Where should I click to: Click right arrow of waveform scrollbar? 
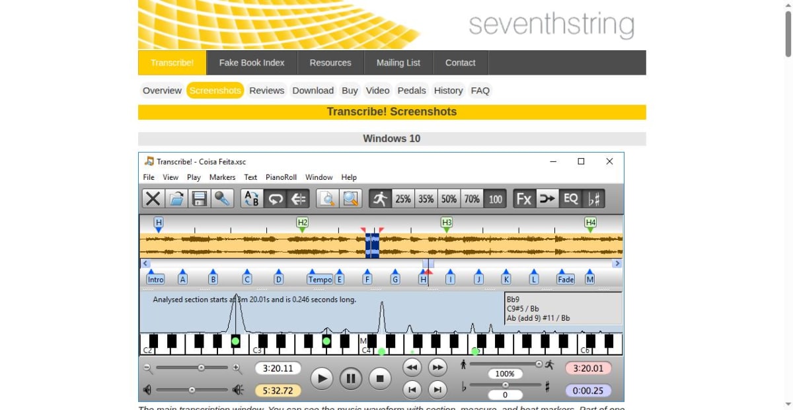tap(617, 263)
